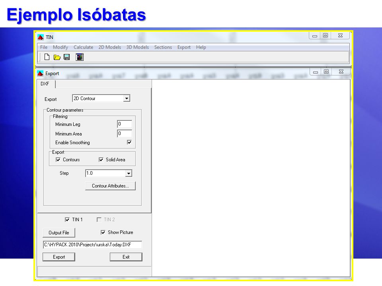
Task: Close the TIN window
Action: point(340,35)
